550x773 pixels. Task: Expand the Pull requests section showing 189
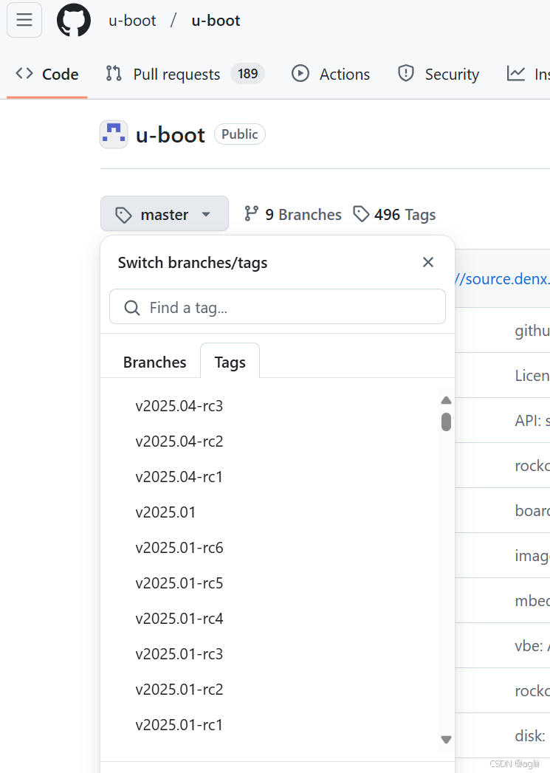pos(176,74)
